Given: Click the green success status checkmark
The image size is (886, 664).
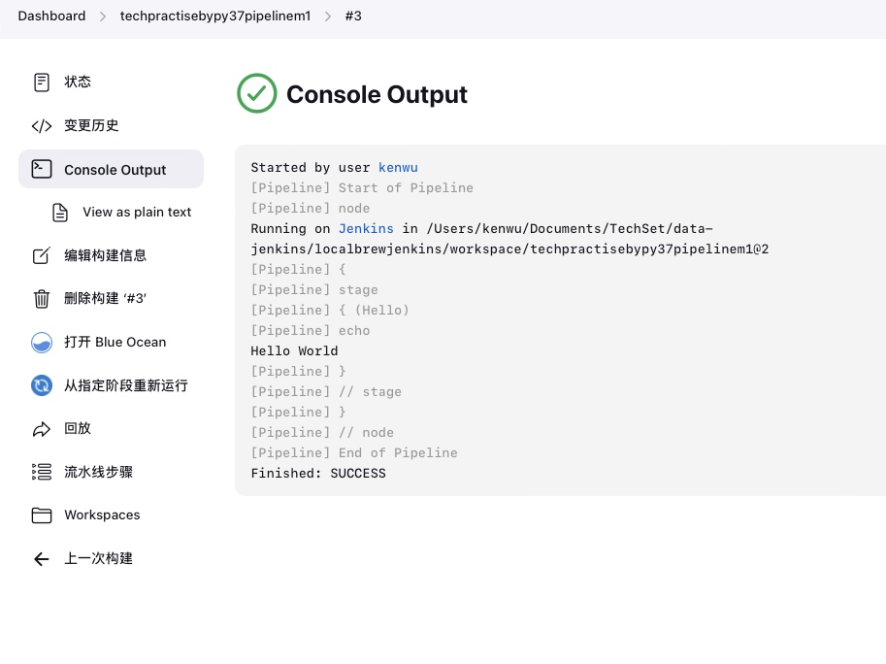Looking at the screenshot, I should point(257,94).
